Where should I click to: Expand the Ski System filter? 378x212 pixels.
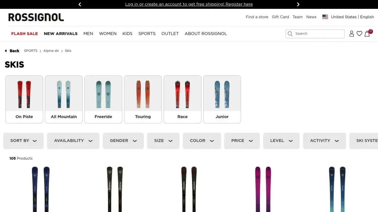point(364,141)
